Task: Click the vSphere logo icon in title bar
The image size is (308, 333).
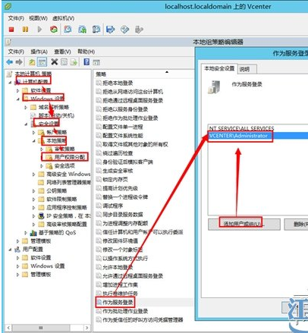Action: 8,6
